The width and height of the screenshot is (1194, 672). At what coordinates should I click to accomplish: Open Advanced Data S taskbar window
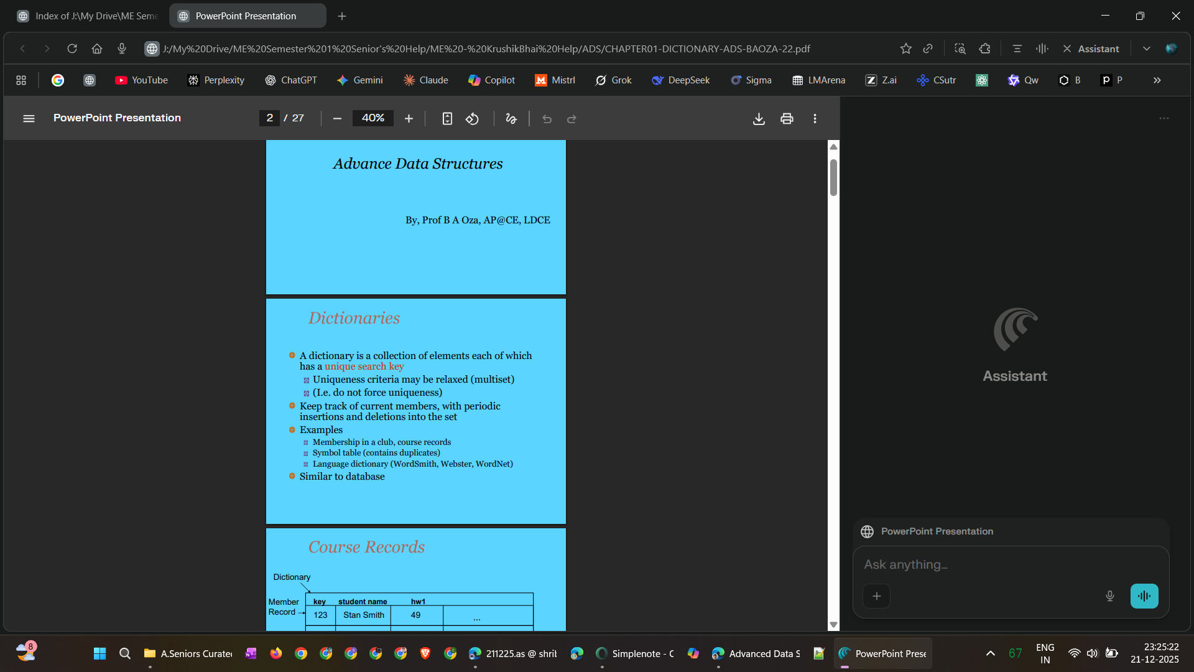[x=756, y=653]
